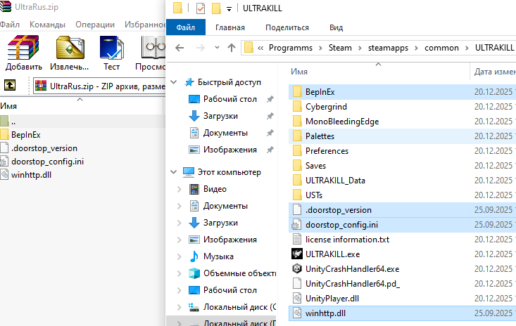The image size is (516, 326).
Task: Select the ULTRAKILL_Data folder
Action: point(335,181)
